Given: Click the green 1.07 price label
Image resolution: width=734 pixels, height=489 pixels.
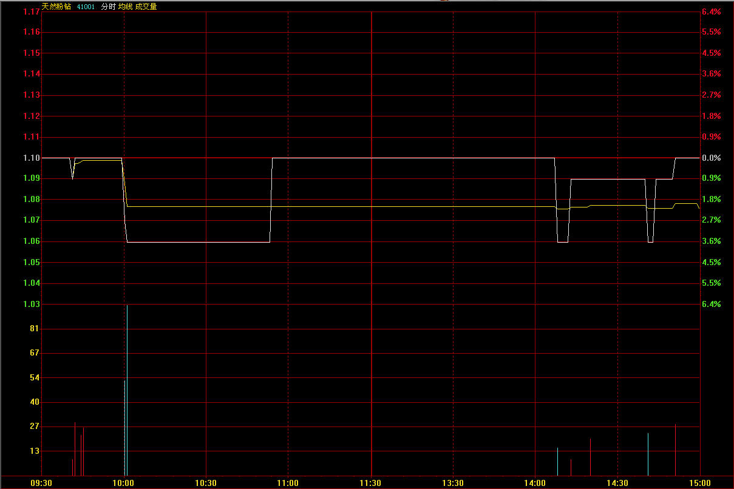Looking at the screenshot, I should coord(31,220).
